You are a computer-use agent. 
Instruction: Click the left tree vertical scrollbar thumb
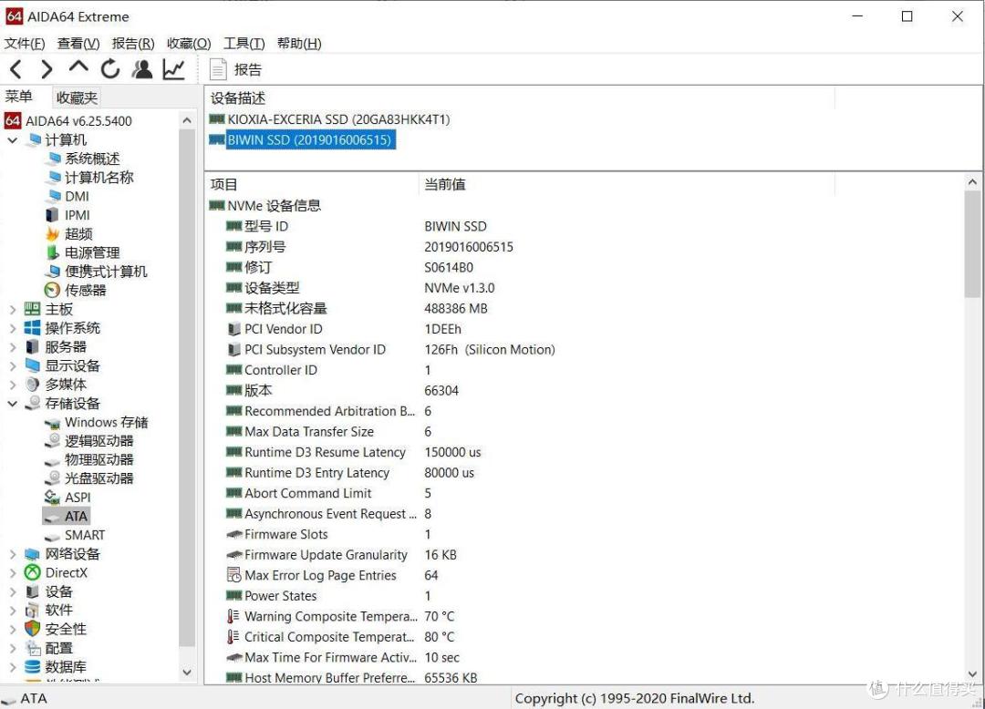tap(187, 387)
